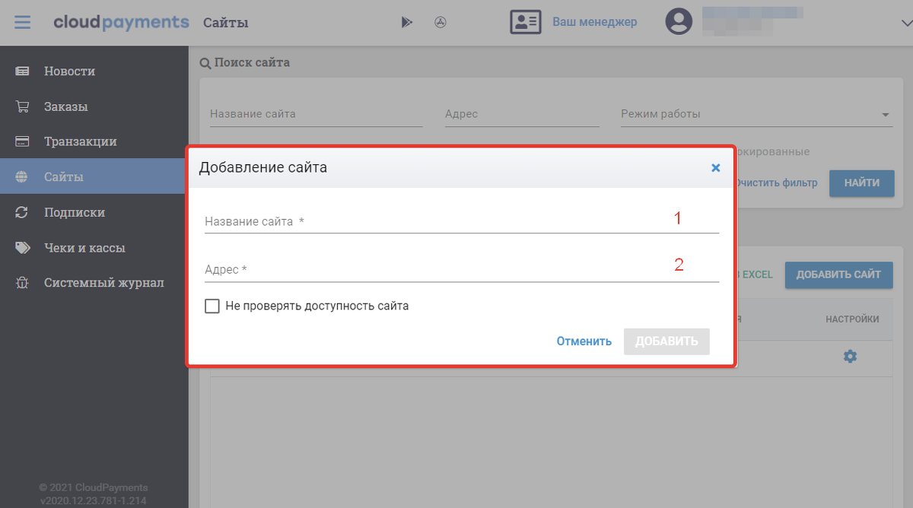Expand the Режим работы dropdown
The height and width of the screenshot is (508, 913).
885,115
